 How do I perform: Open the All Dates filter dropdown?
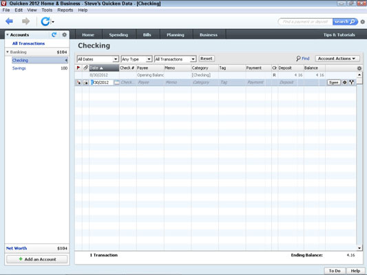(98, 59)
